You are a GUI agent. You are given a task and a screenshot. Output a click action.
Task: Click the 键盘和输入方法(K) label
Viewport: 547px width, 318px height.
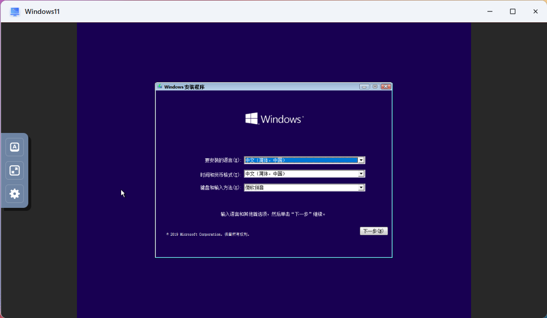tap(220, 188)
